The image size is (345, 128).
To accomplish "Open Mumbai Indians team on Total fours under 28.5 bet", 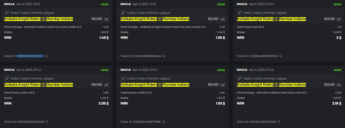I will (60, 85).
